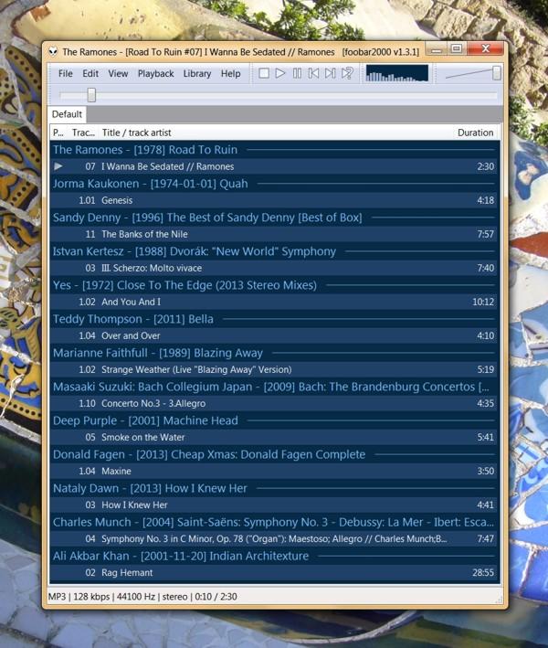
Task: Click the Play button in toolbar
Action: [280, 73]
